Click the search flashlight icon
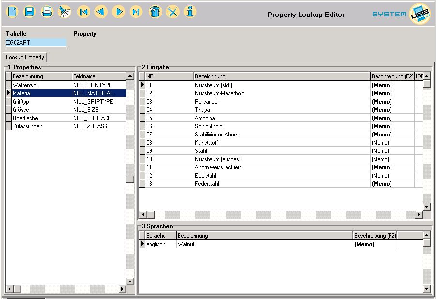This screenshot has height=299, width=436. click(64, 12)
